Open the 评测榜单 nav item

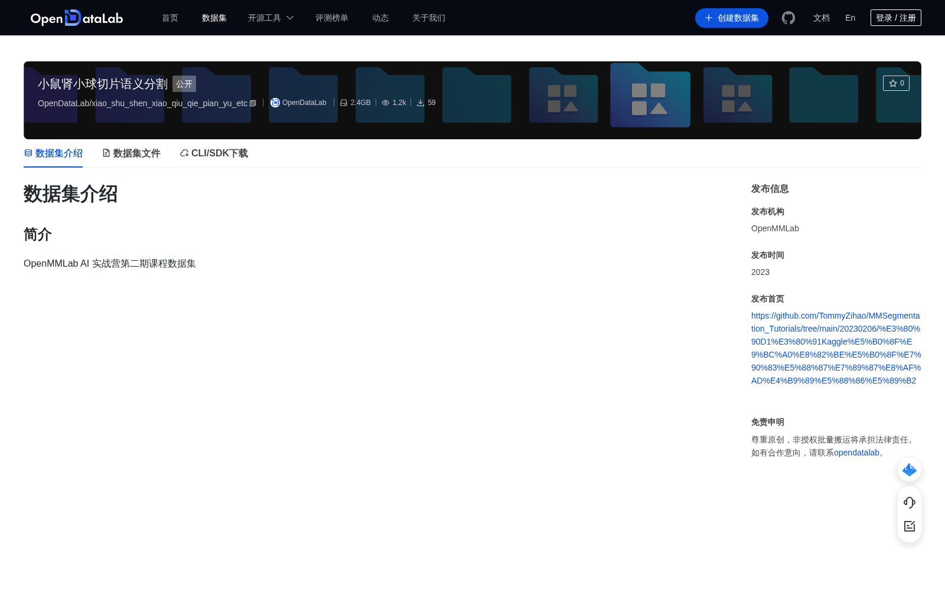click(x=332, y=18)
